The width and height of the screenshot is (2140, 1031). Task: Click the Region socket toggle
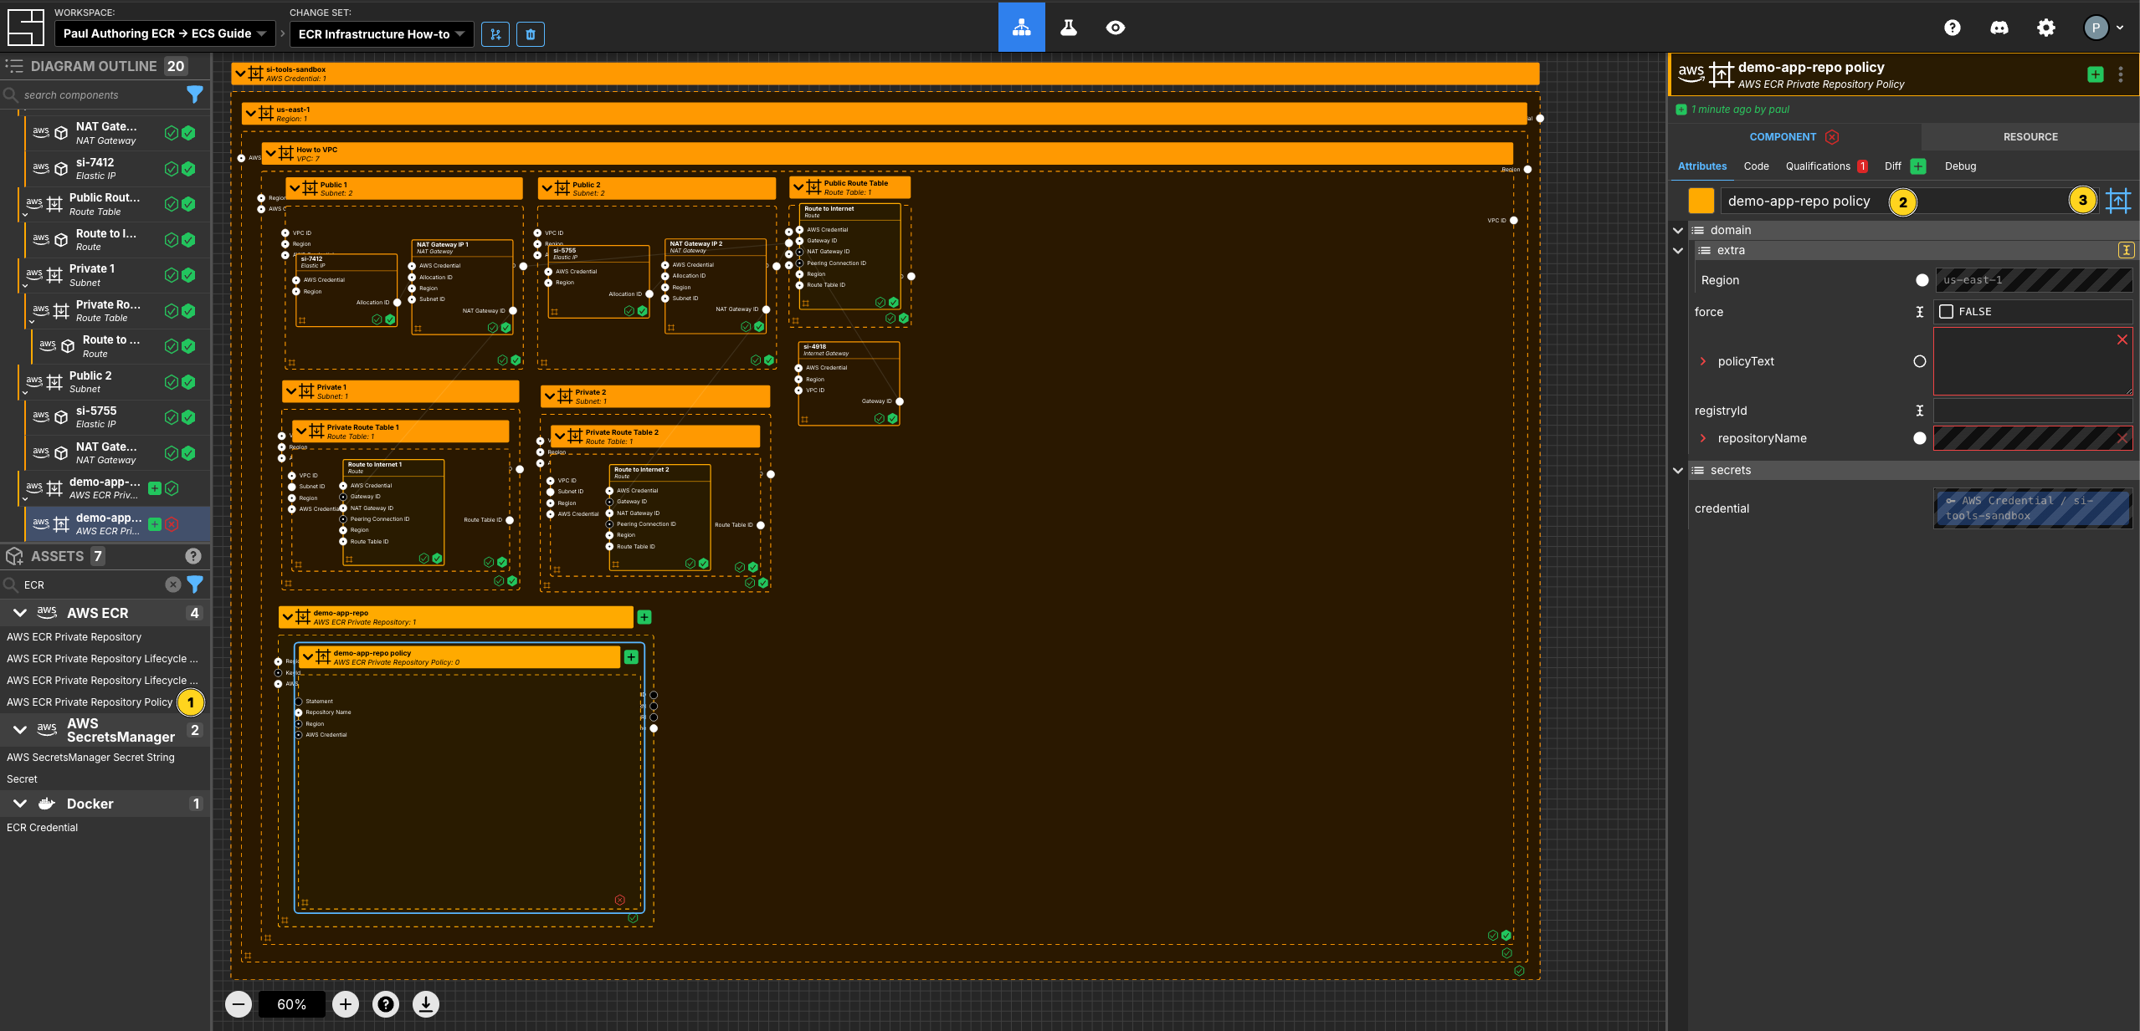pos(1922,280)
